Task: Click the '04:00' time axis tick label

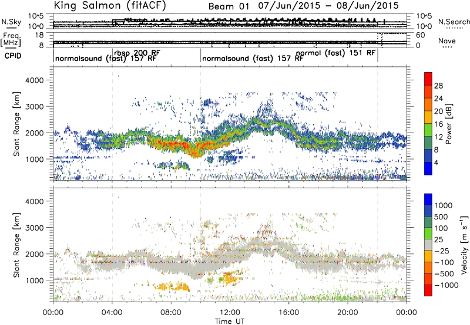Action: point(112,313)
